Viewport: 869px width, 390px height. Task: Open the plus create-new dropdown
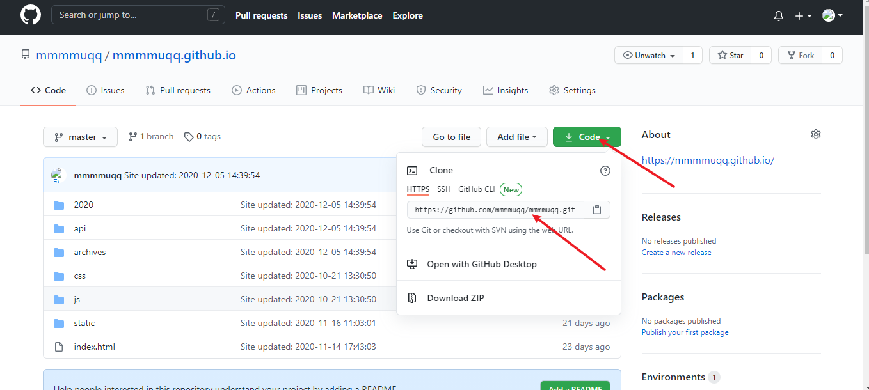(x=803, y=16)
